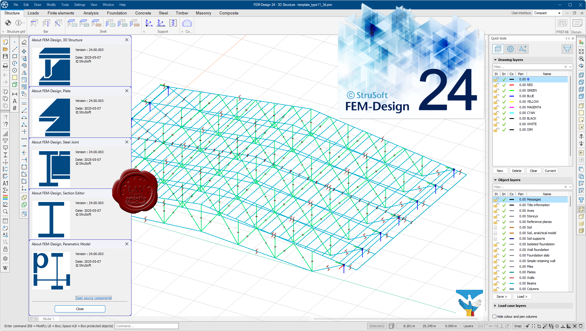
Task: Toggle visibility check of Axes object layer
Action: 504,211
